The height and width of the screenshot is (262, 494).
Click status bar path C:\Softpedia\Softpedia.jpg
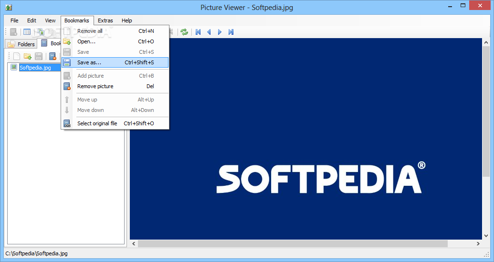pos(37,253)
